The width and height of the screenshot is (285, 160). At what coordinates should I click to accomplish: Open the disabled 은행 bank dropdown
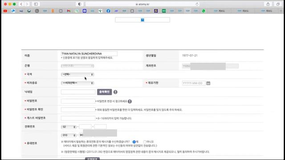pos(77,66)
